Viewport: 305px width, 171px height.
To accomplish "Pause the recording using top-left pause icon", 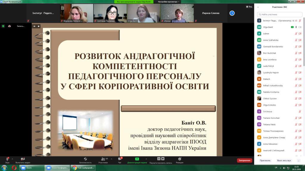I will [x=34, y=26].
